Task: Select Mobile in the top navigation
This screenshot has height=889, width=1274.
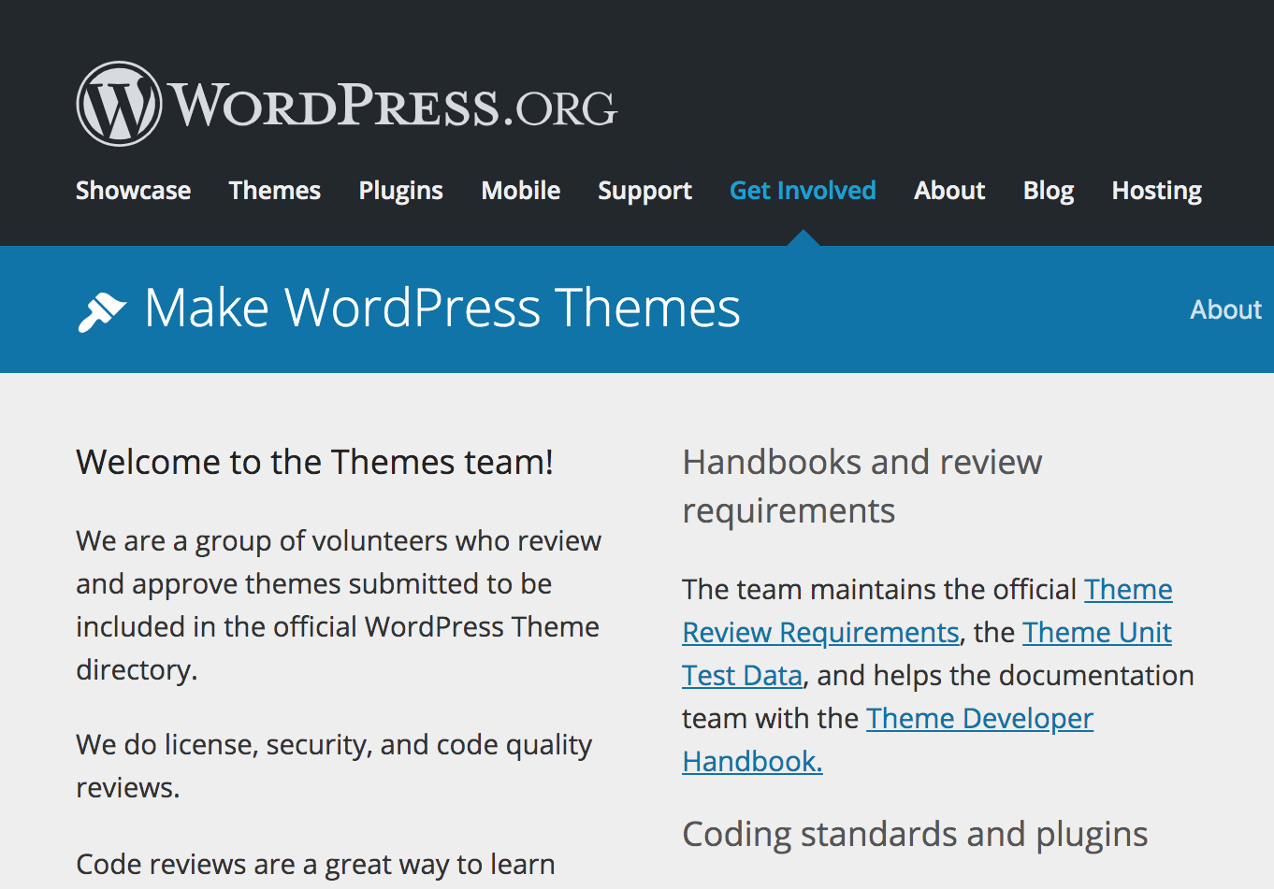Action: pyautogui.click(x=521, y=191)
